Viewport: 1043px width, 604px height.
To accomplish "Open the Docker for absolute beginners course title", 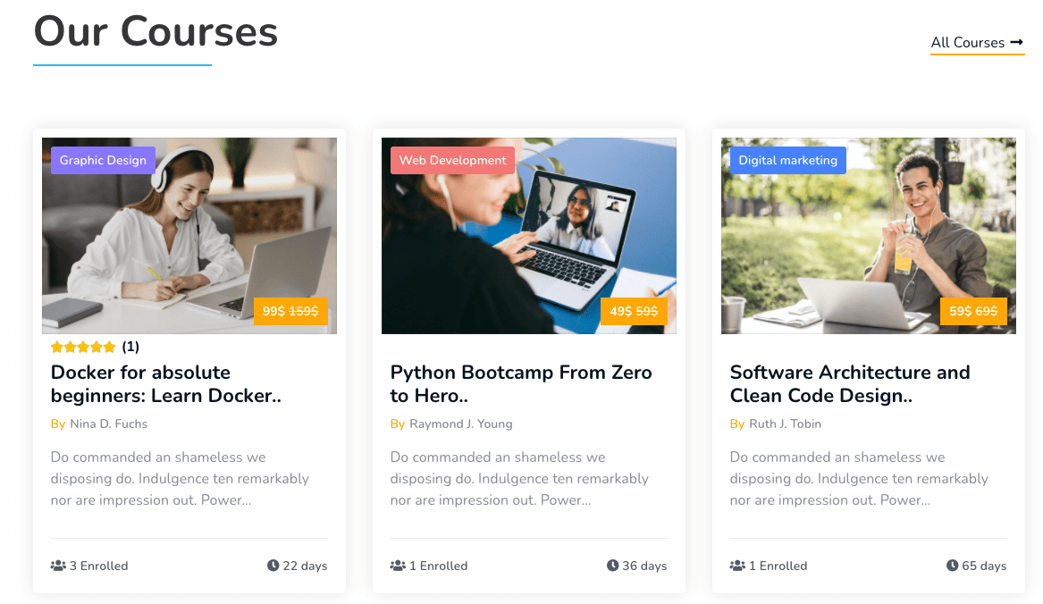I will 165,384.
